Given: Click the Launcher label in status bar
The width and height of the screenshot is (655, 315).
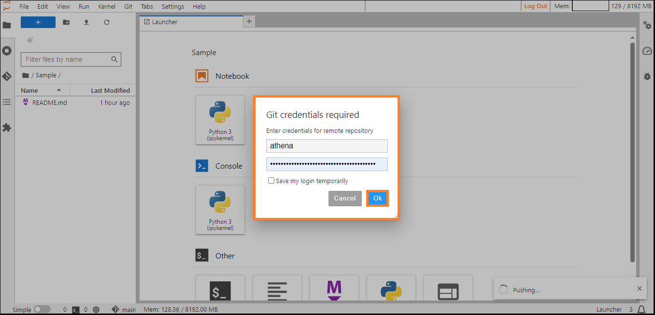Looking at the screenshot, I should point(609,310).
